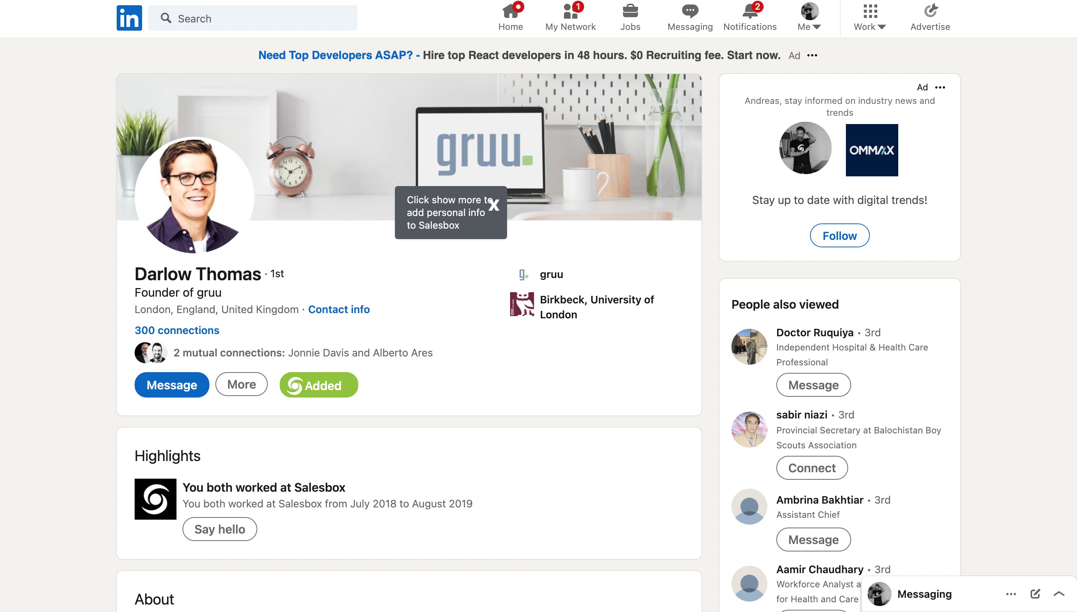This screenshot has width=1077, height=612.
Task: Toggle the green Salesbox Added button
Action: point(319,384)
